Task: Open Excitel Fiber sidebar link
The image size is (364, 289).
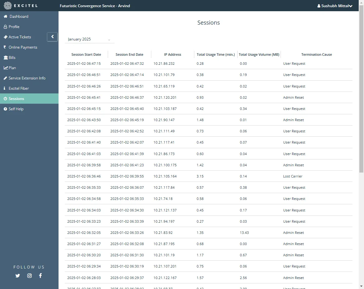Action: 19,88
